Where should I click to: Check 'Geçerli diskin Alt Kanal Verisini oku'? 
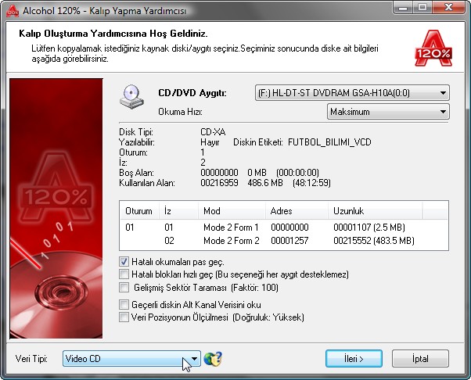tap(124, 305)
